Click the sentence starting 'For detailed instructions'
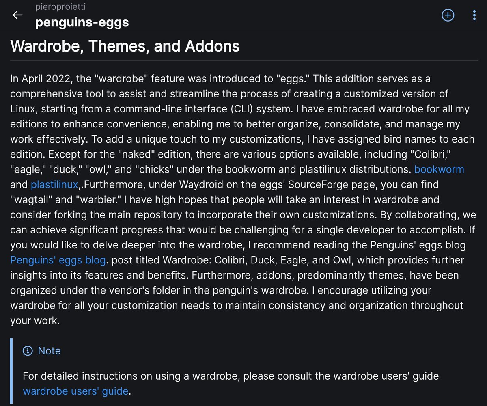Viewport: 487px width, 406px height. point(231,376)
